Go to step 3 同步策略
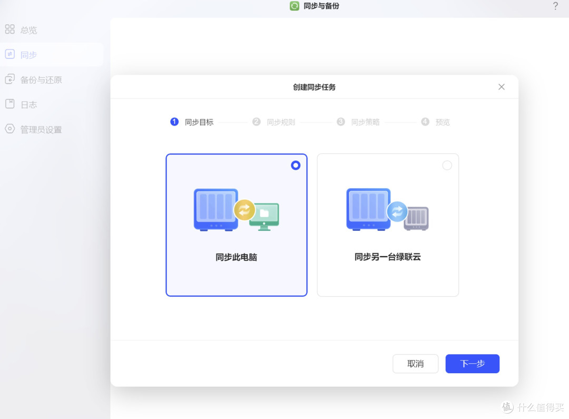This screenshot has height=419, width=569. 358,122
